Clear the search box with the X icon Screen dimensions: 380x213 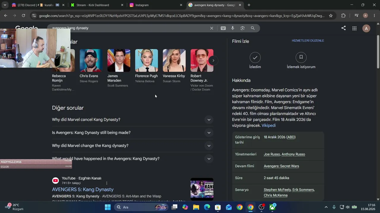[x=212, y=28]
